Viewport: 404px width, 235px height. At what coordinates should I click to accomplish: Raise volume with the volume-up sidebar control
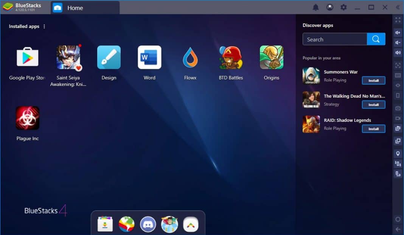click(398, 33)
